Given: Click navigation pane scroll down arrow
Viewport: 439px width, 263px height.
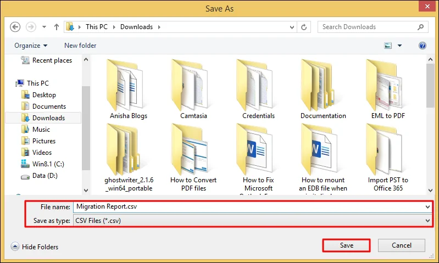Looking at the screenshot, I should [86, 191].
